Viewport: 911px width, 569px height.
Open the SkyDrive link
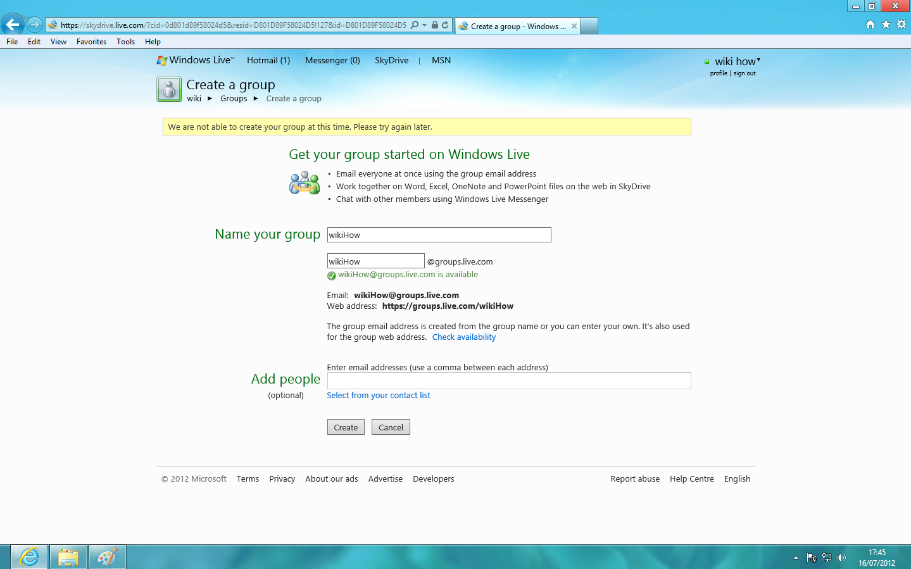pos(392,60)
